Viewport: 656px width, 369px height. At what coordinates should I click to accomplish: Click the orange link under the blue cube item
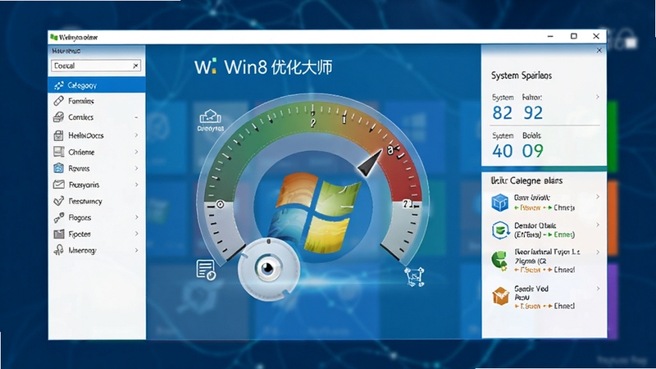tap(527, 207)
